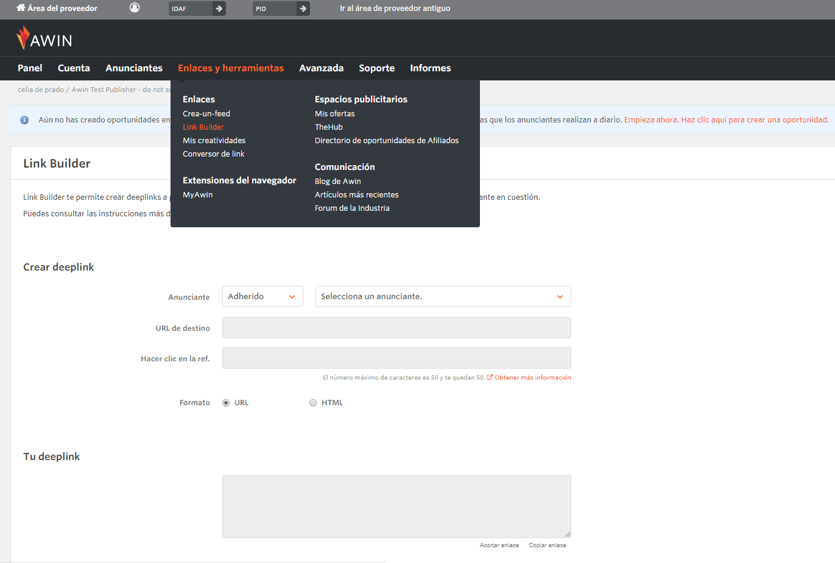Image resolution: width=835 pixels, height=563 pixels.
Task: Click the external link icon beside Obtener más información
Action: coord(490,377)
